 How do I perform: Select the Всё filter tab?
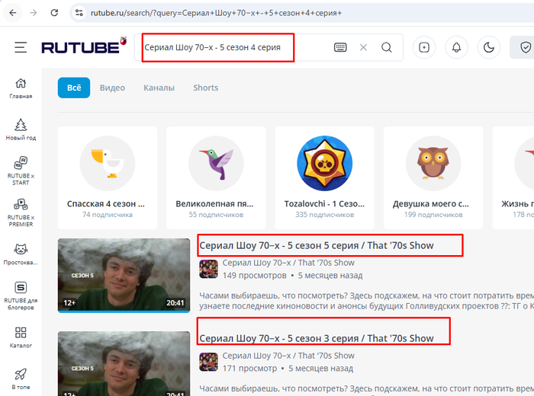pyautogui.click(x=74, y=88)
